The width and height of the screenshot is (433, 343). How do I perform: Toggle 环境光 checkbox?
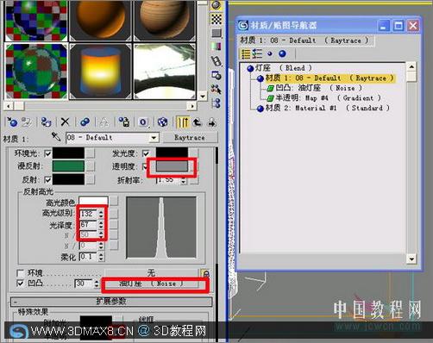point(47,153)
